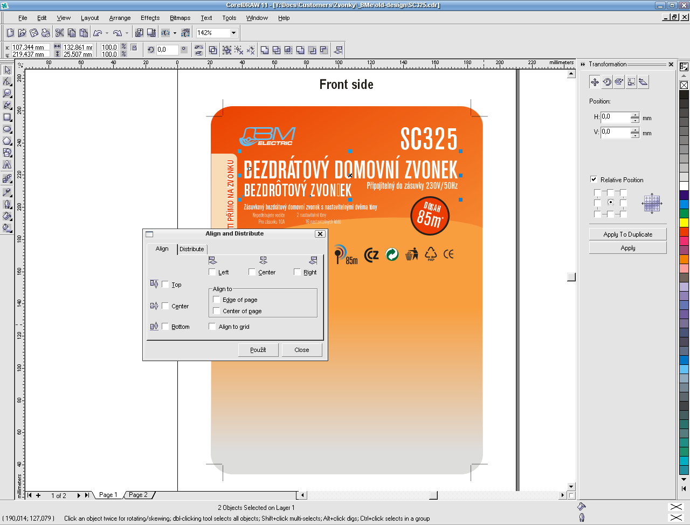
Task: Select the Zoom tool in the toolbox
Action: click(7, 93)
